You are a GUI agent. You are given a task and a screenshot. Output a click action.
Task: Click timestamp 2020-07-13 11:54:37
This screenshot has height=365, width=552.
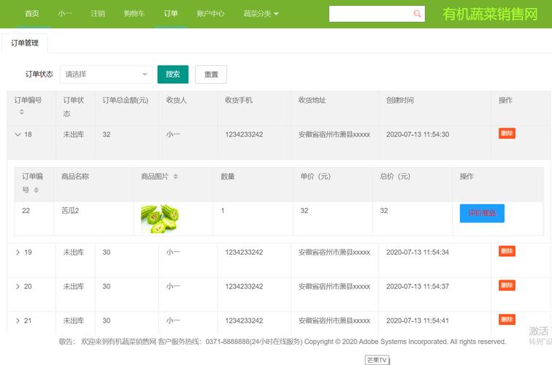(418, 286)
